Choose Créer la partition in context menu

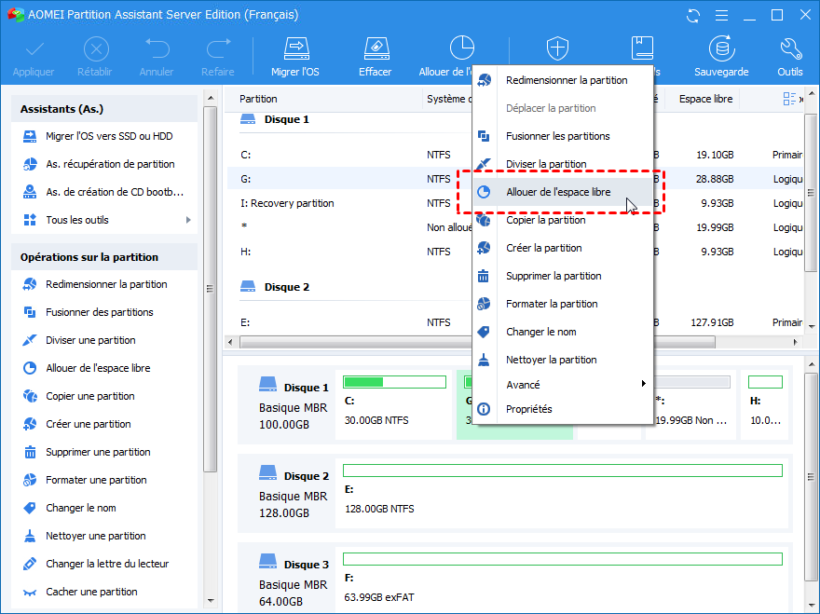pyautogui.click(x=563, y=249)
